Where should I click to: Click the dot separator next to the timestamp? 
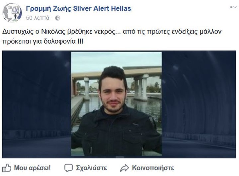[52, 18]
